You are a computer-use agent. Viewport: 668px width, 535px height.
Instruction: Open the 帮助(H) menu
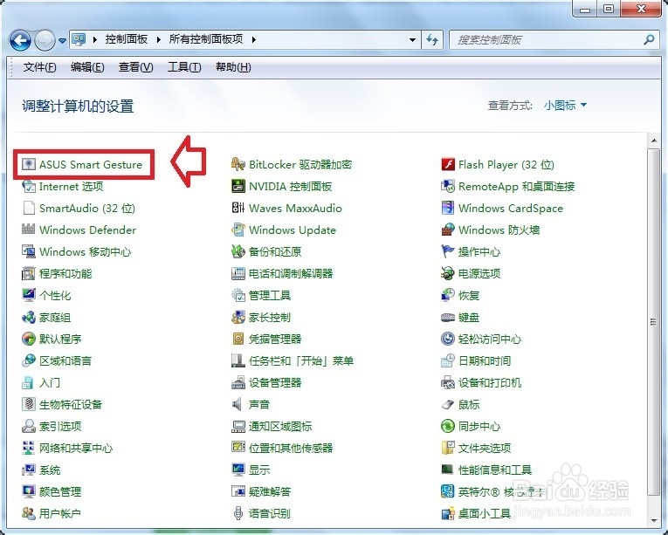[x=233, y=67]
